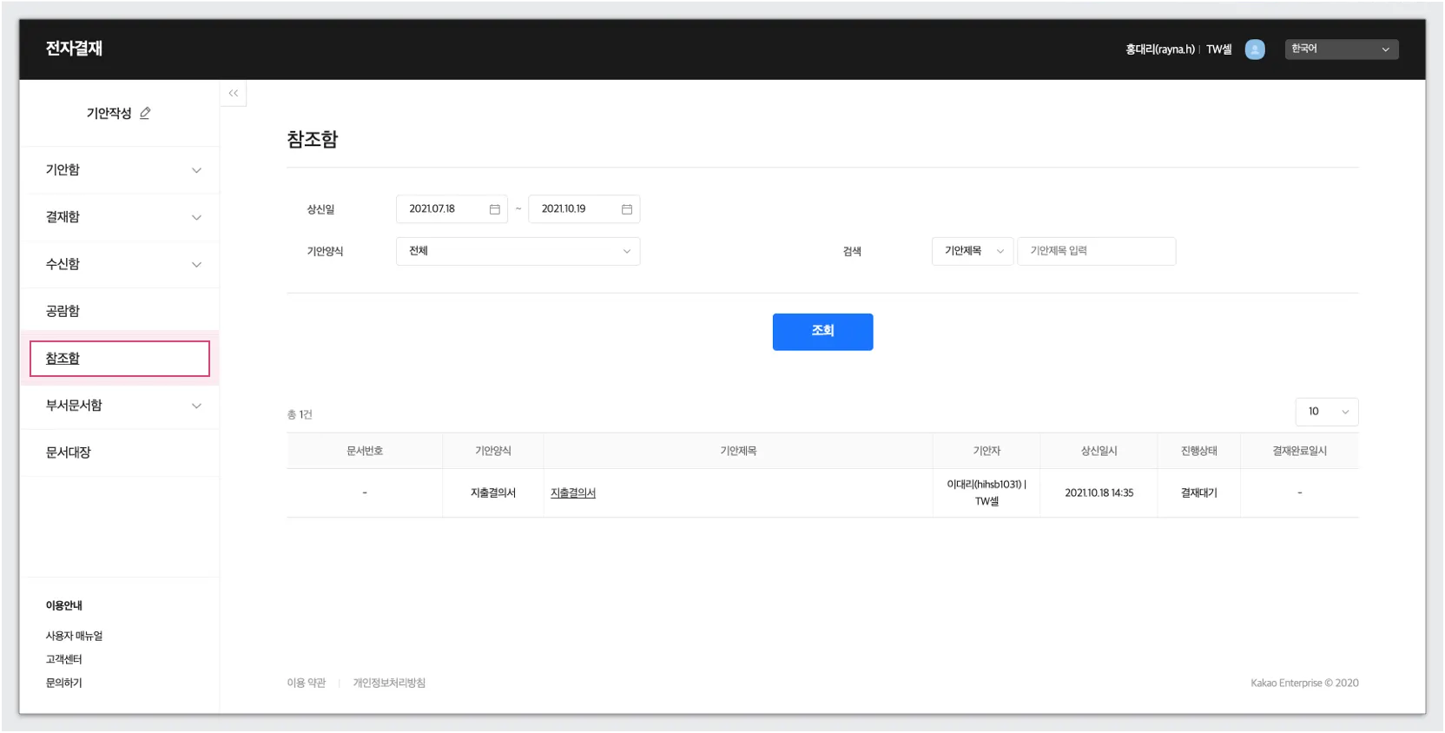
Task: Open the 사용자 매뉴얼 link
Action: click(74, 636)
